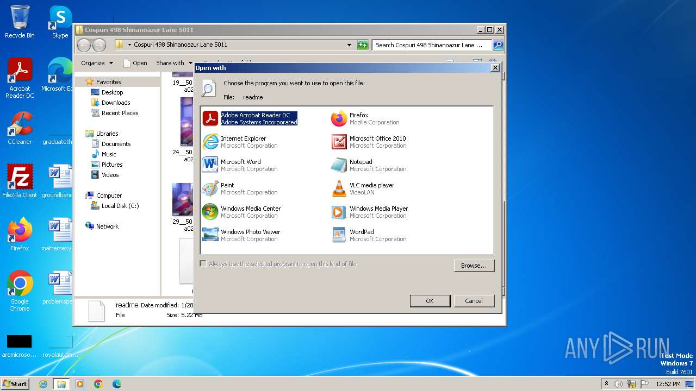Select Internet Explorer program icon
Screen dimensions: 696x391
tap(210, 142)
